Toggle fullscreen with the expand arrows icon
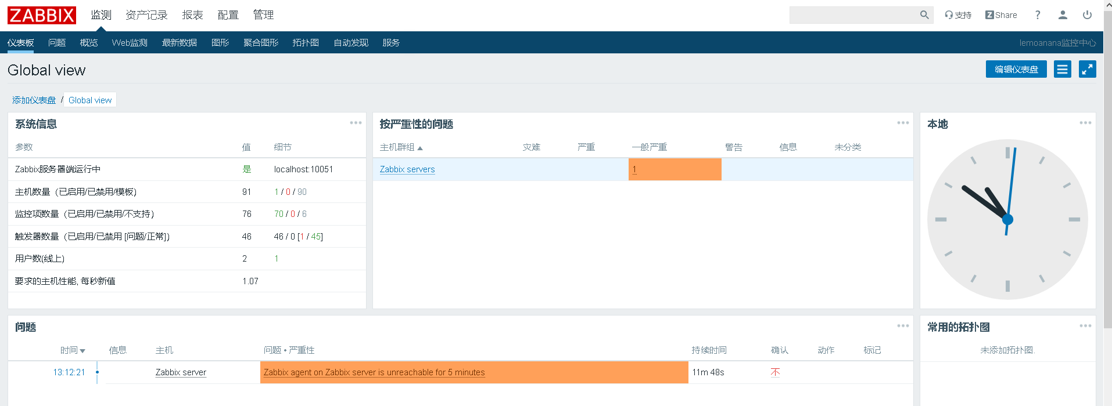Image resolution: width=1112 pixels, height=406 pixels. [1087, 70]
